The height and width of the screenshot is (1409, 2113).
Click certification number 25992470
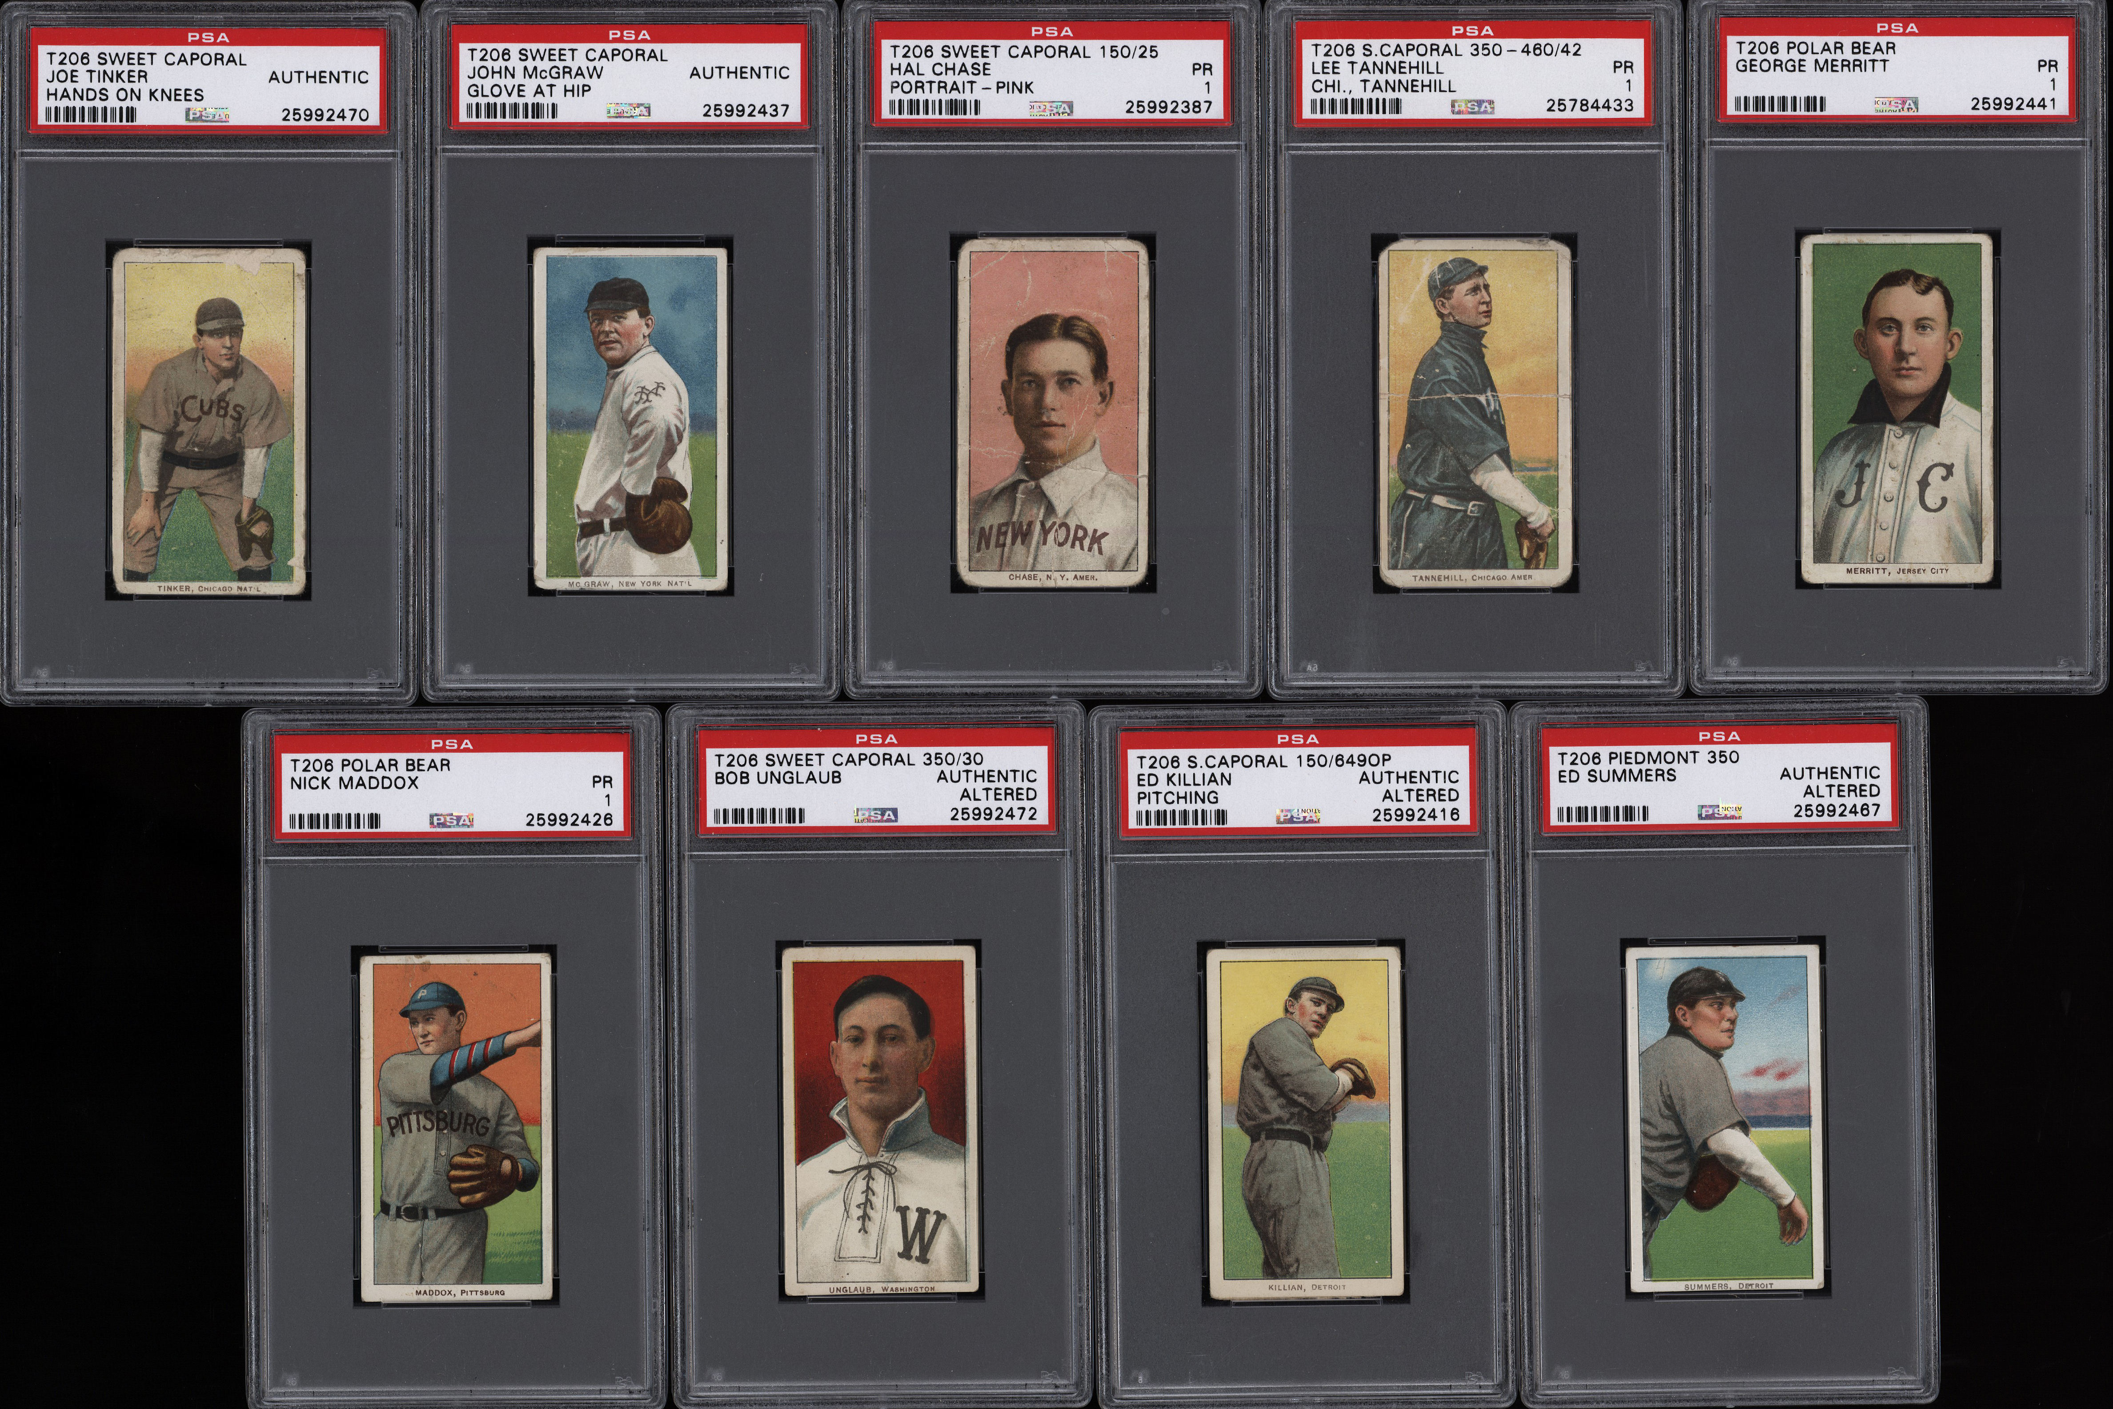click(x=325, y=115)
